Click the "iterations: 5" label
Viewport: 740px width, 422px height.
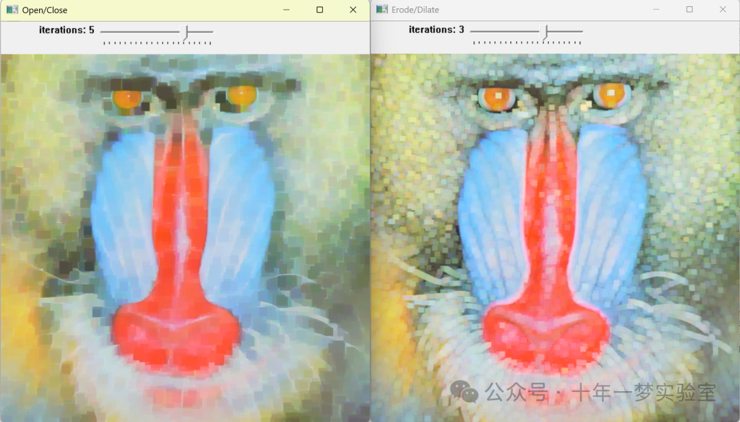66,29
